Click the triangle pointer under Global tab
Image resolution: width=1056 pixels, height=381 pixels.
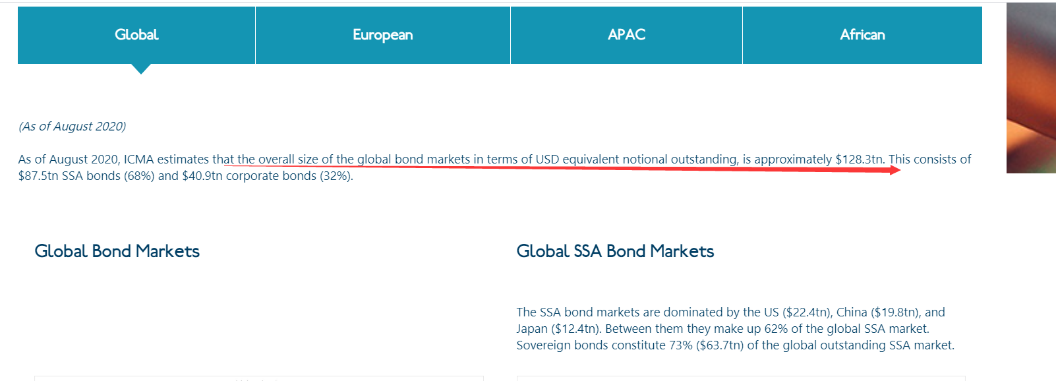141,69
